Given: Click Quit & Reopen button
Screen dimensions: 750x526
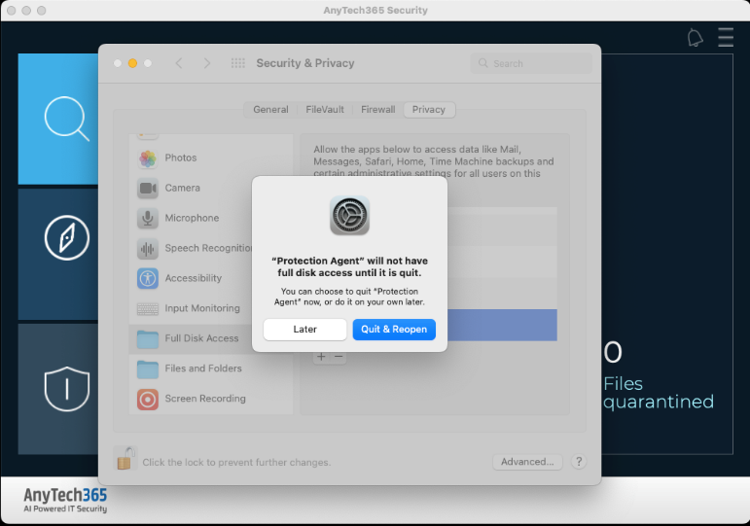Looking at the screenshot, I should [394, 330].
